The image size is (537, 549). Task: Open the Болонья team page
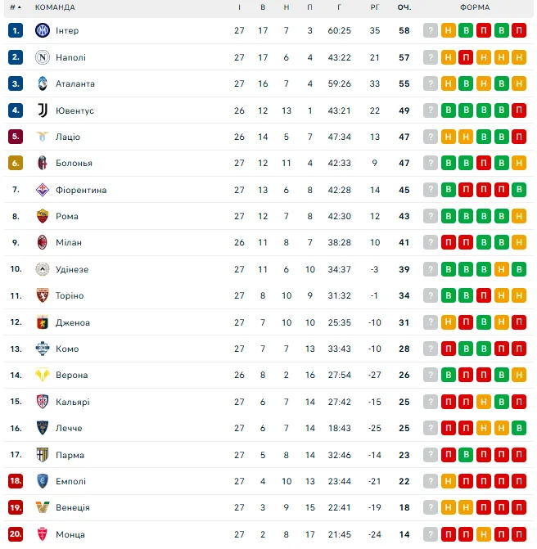click(74, 164)
